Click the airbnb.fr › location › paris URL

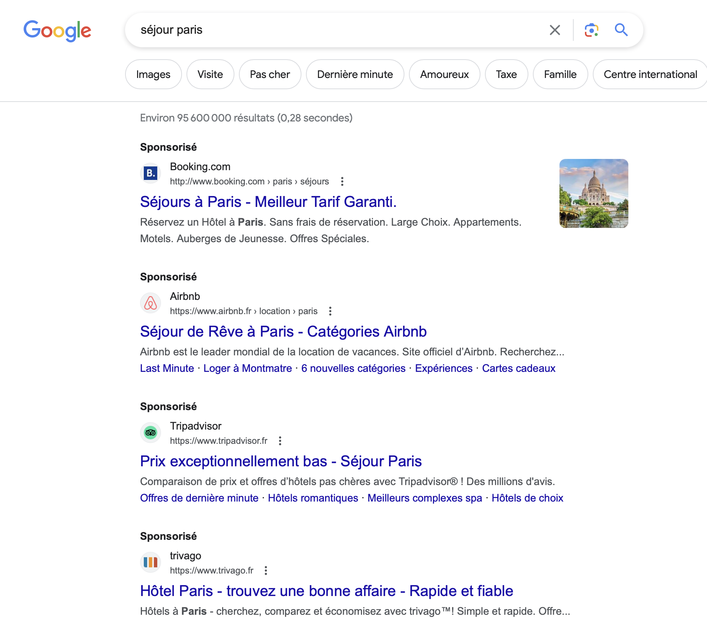click(244, 311)
